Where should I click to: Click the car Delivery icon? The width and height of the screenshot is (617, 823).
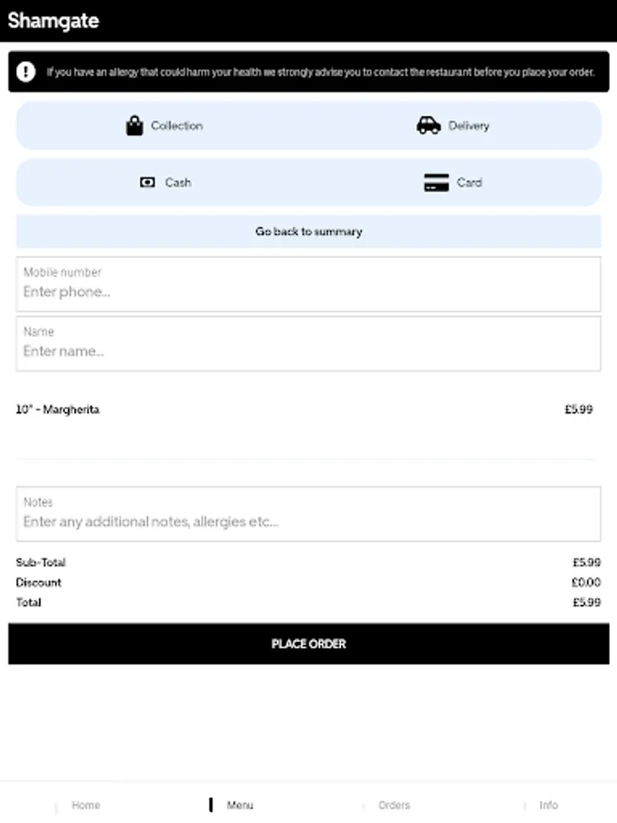pyautogui.click(x=428, y=125)
